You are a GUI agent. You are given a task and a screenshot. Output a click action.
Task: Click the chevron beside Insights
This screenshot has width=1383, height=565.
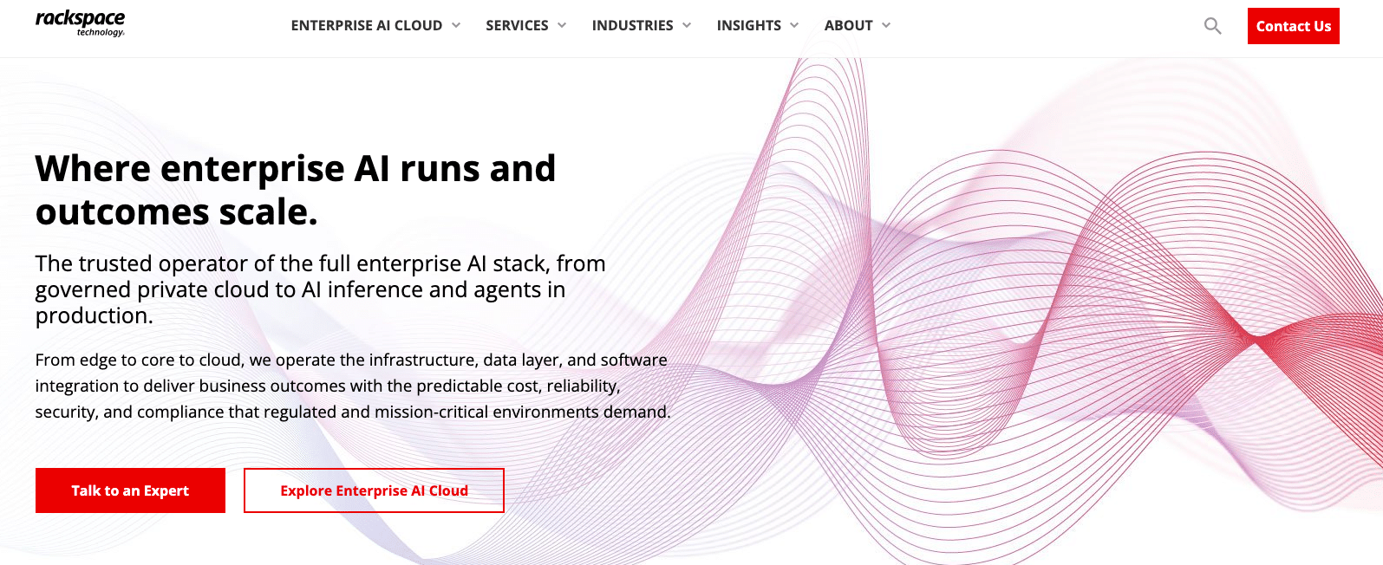click(794, 25)
